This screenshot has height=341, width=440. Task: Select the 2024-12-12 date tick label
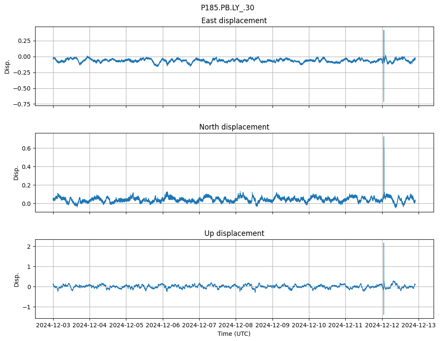click(382, 326)
